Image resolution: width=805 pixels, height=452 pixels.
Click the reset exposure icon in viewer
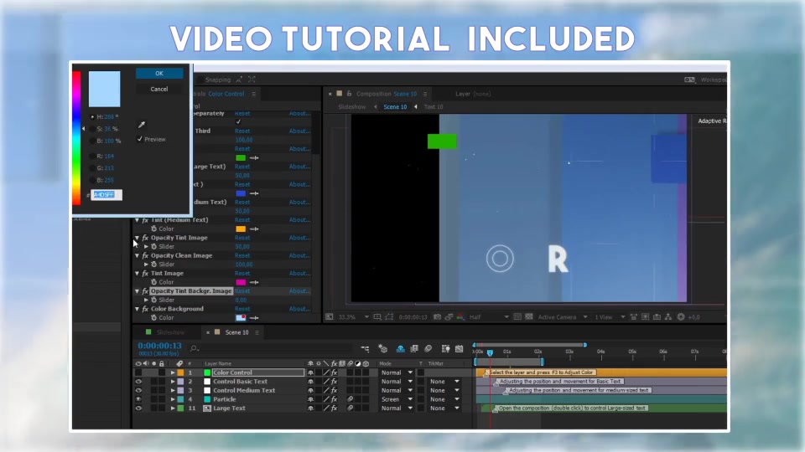(681, 317)
